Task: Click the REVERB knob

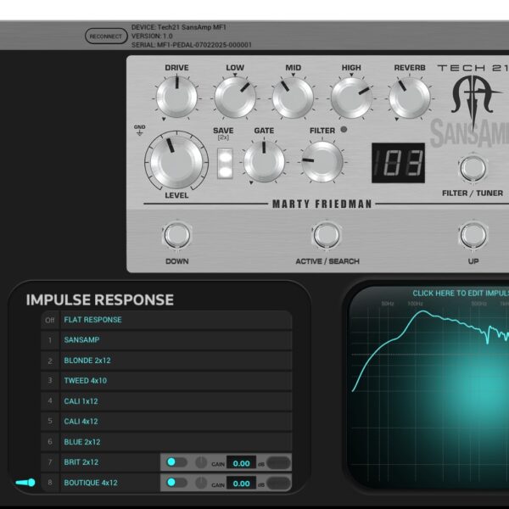Action: [x=410, y=98]
